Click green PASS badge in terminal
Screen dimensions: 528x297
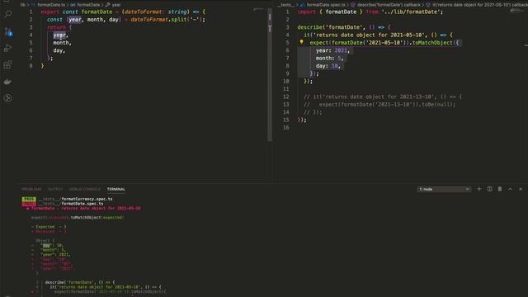(29, 199)
